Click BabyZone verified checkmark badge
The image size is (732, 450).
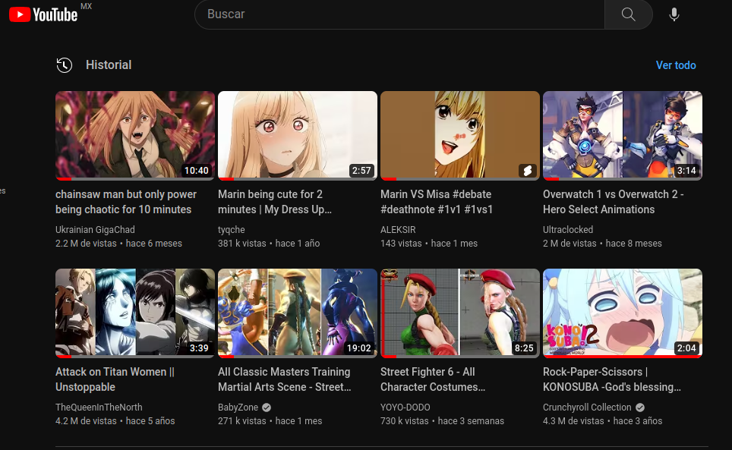pyautogui.click(x=267, y=408)
